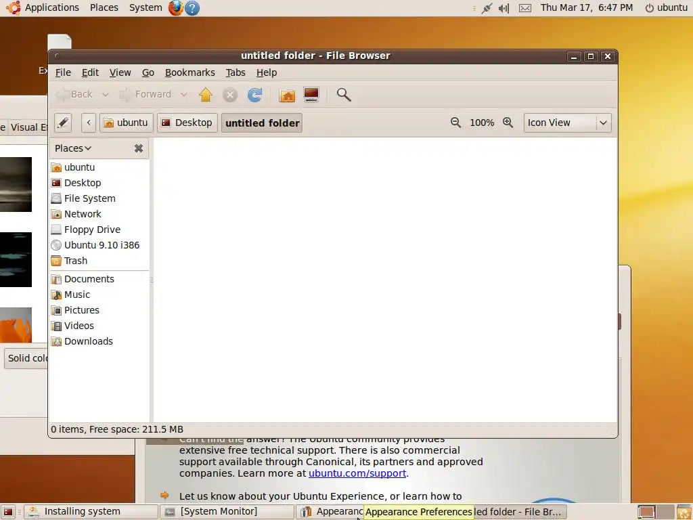Image resolution: width=693 pixels, height=520 pixels.
Task: Open the File menu
Action: [63, 72]
